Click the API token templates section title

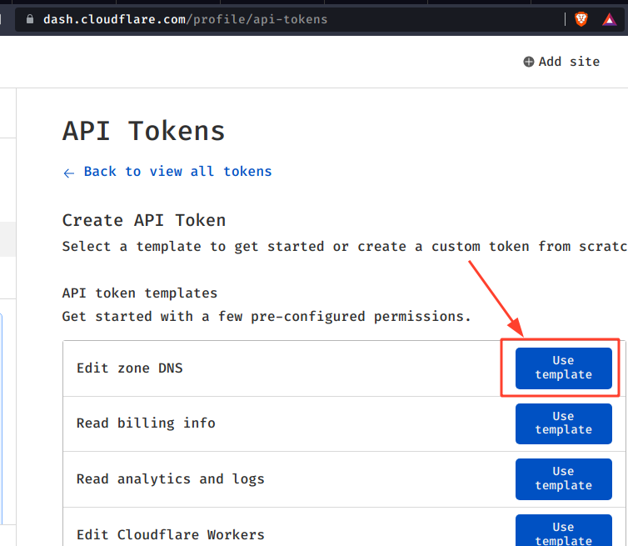point(139,293)
